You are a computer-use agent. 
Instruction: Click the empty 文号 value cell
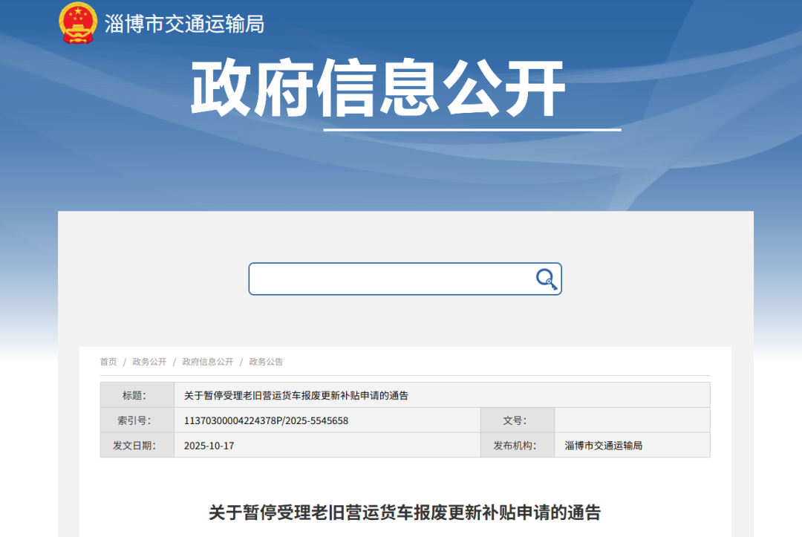(631, 420)
